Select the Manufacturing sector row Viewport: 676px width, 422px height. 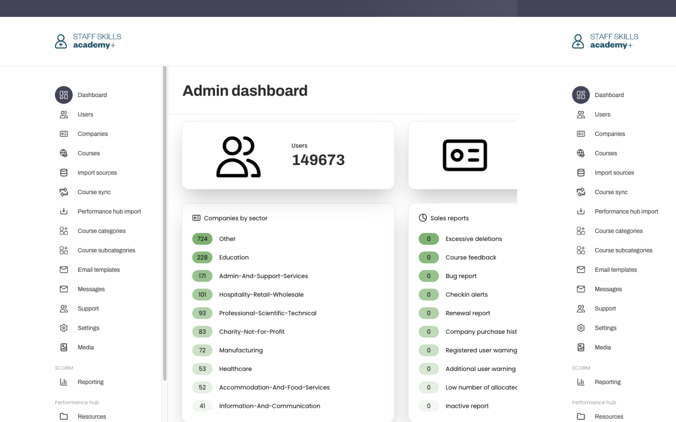(x=288, y=350)
